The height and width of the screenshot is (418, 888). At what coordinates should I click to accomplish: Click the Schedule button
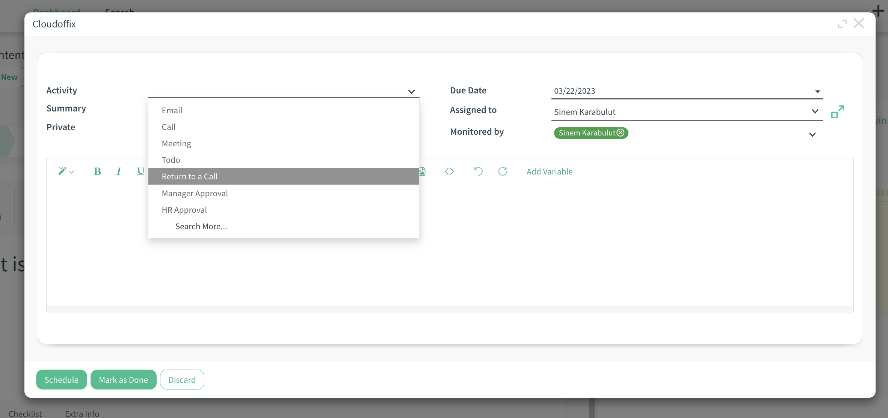(62, 380)
